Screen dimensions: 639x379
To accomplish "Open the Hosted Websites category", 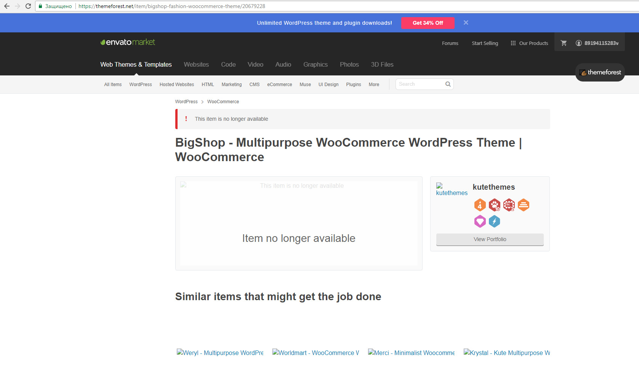I will click(177, 85).
